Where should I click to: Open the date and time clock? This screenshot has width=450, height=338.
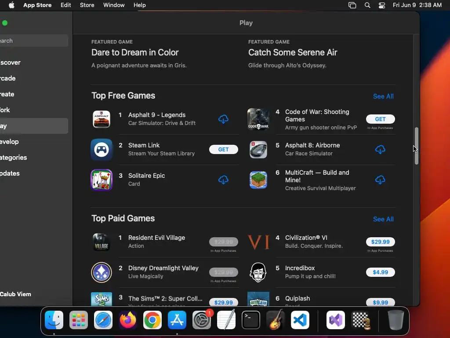tap(417, 5)
